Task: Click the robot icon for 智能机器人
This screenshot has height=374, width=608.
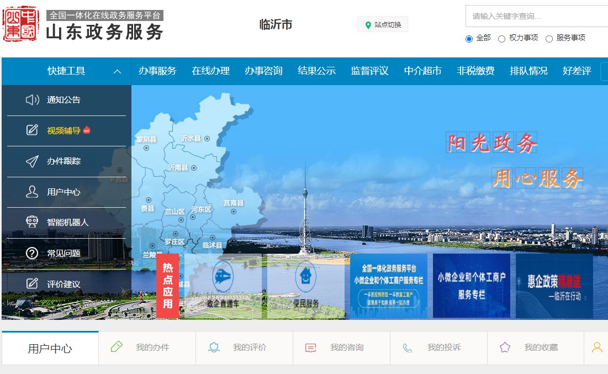Action: pos(32,222)
